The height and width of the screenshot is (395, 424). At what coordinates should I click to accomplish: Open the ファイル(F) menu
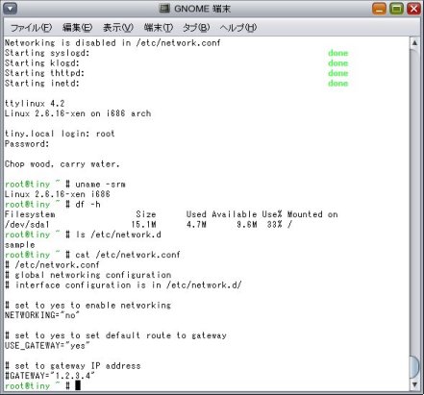31,28
